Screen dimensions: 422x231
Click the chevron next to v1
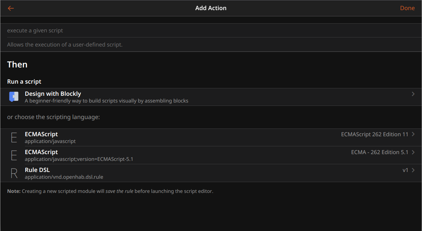[x=413, y=170]
